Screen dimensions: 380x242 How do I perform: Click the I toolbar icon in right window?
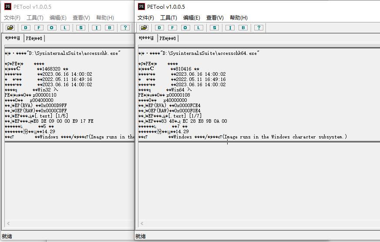pos(230,27)
